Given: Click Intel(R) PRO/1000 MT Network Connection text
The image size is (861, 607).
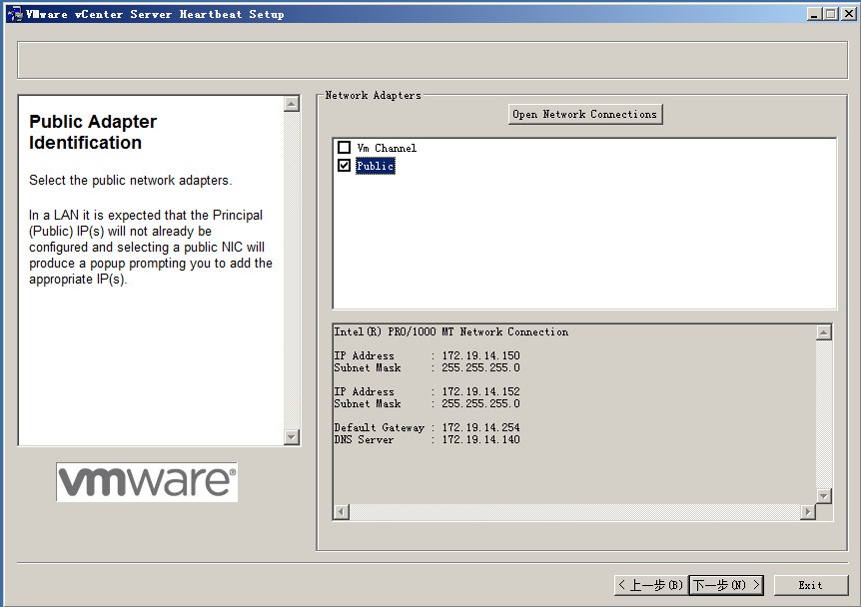Looking at the screenshot, I should point(450,331).
